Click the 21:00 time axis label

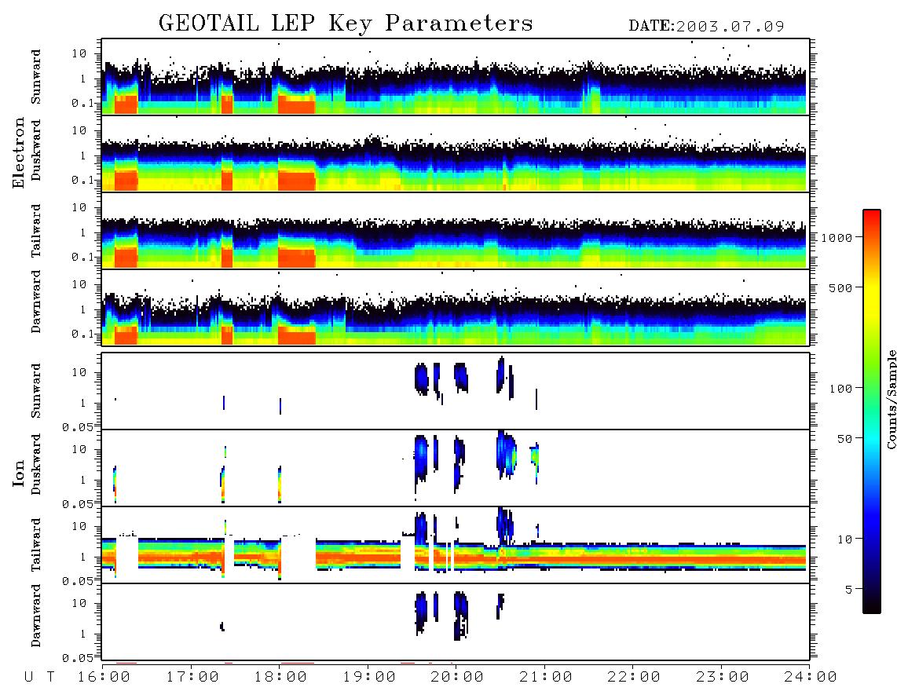(547, 677)
